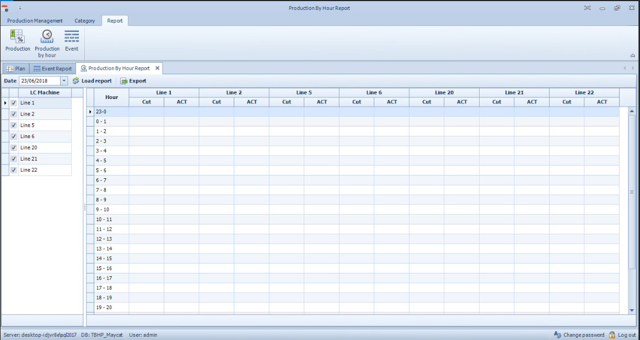Switch to the Production Management ribbon tab

35,21
